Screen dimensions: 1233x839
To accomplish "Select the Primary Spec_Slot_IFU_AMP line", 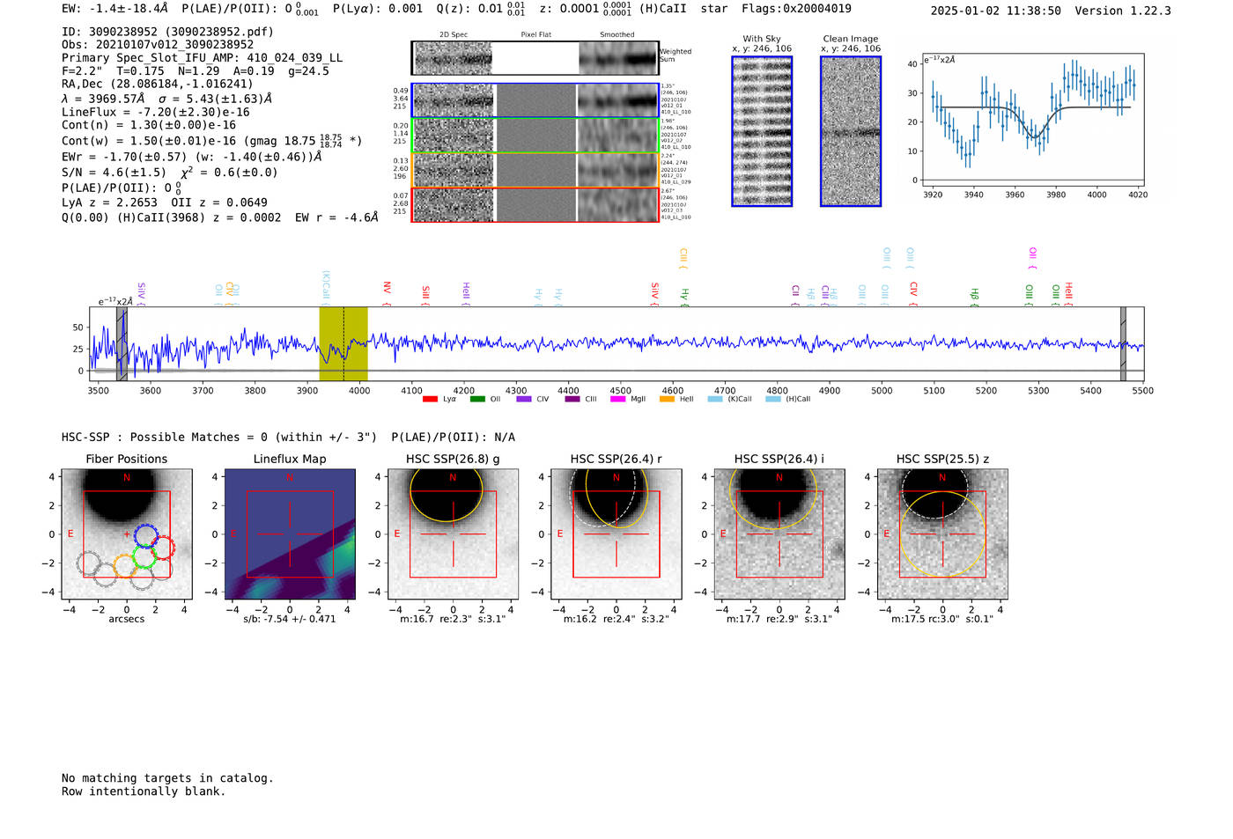I will tap(202, 58).
